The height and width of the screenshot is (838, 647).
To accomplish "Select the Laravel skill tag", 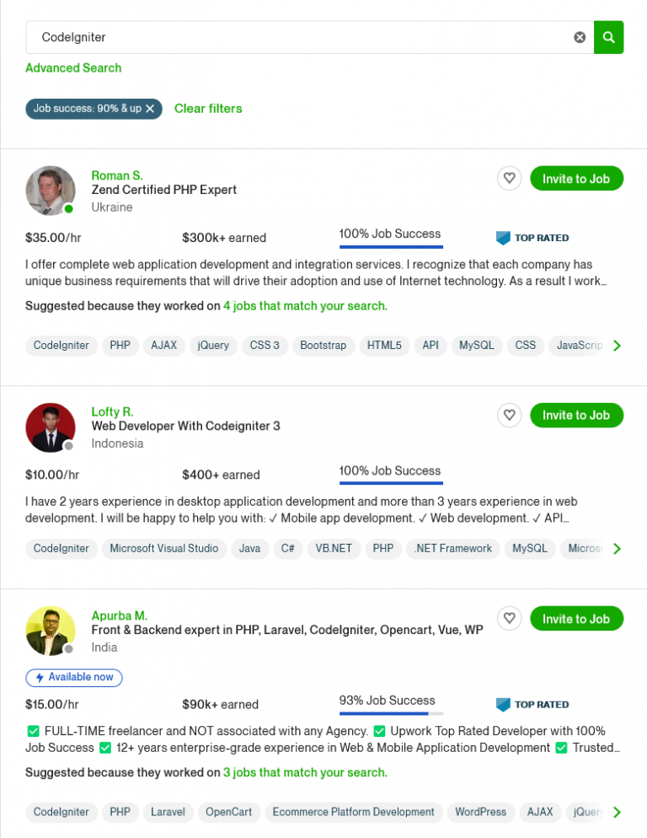I will pos(168,813).
